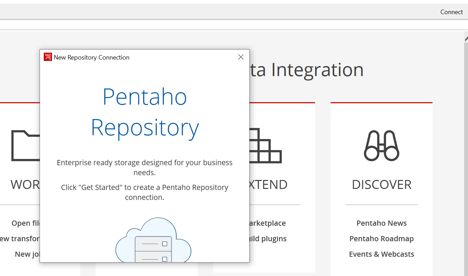The width and height of the screenshot is (468, 276).
Task: Click the 'Enterprise ready storage' description text
Action: pyautogui.click(x=145, y=167)
